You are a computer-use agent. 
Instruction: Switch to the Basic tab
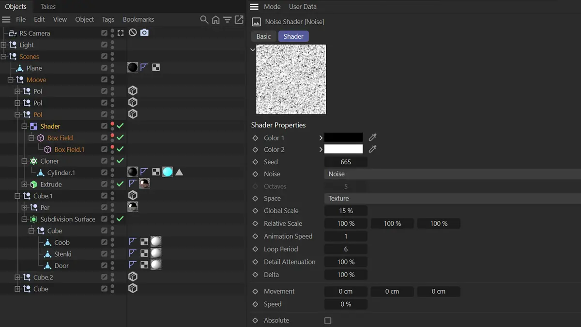263,36
